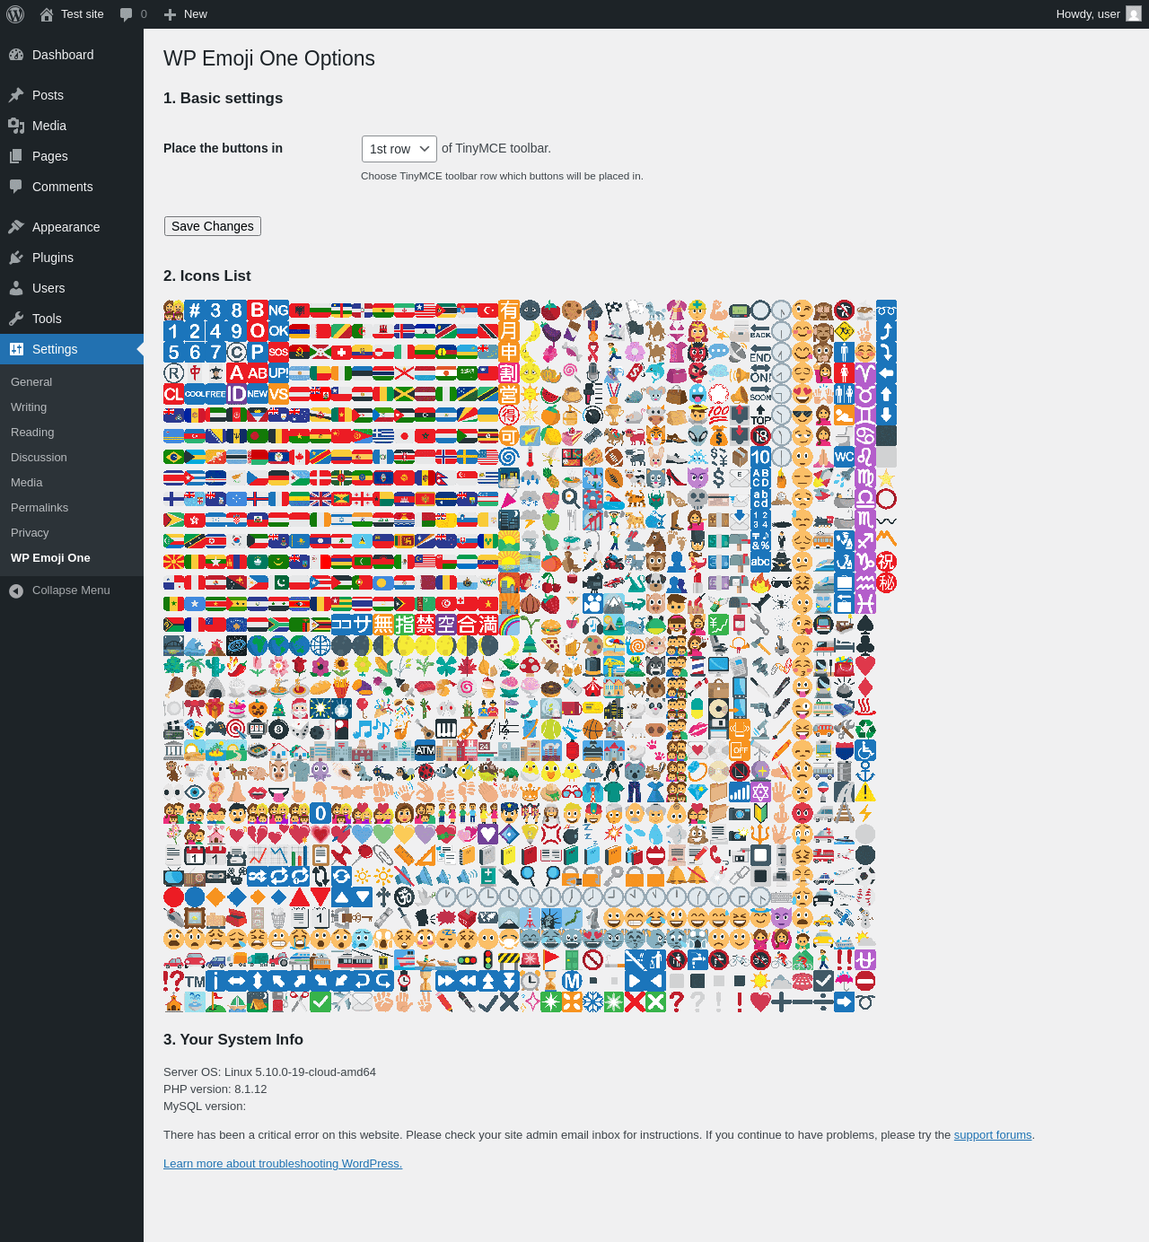Pick the blue COOL emoji
The image size is (1149, 1242).
(x=195, y=394)
